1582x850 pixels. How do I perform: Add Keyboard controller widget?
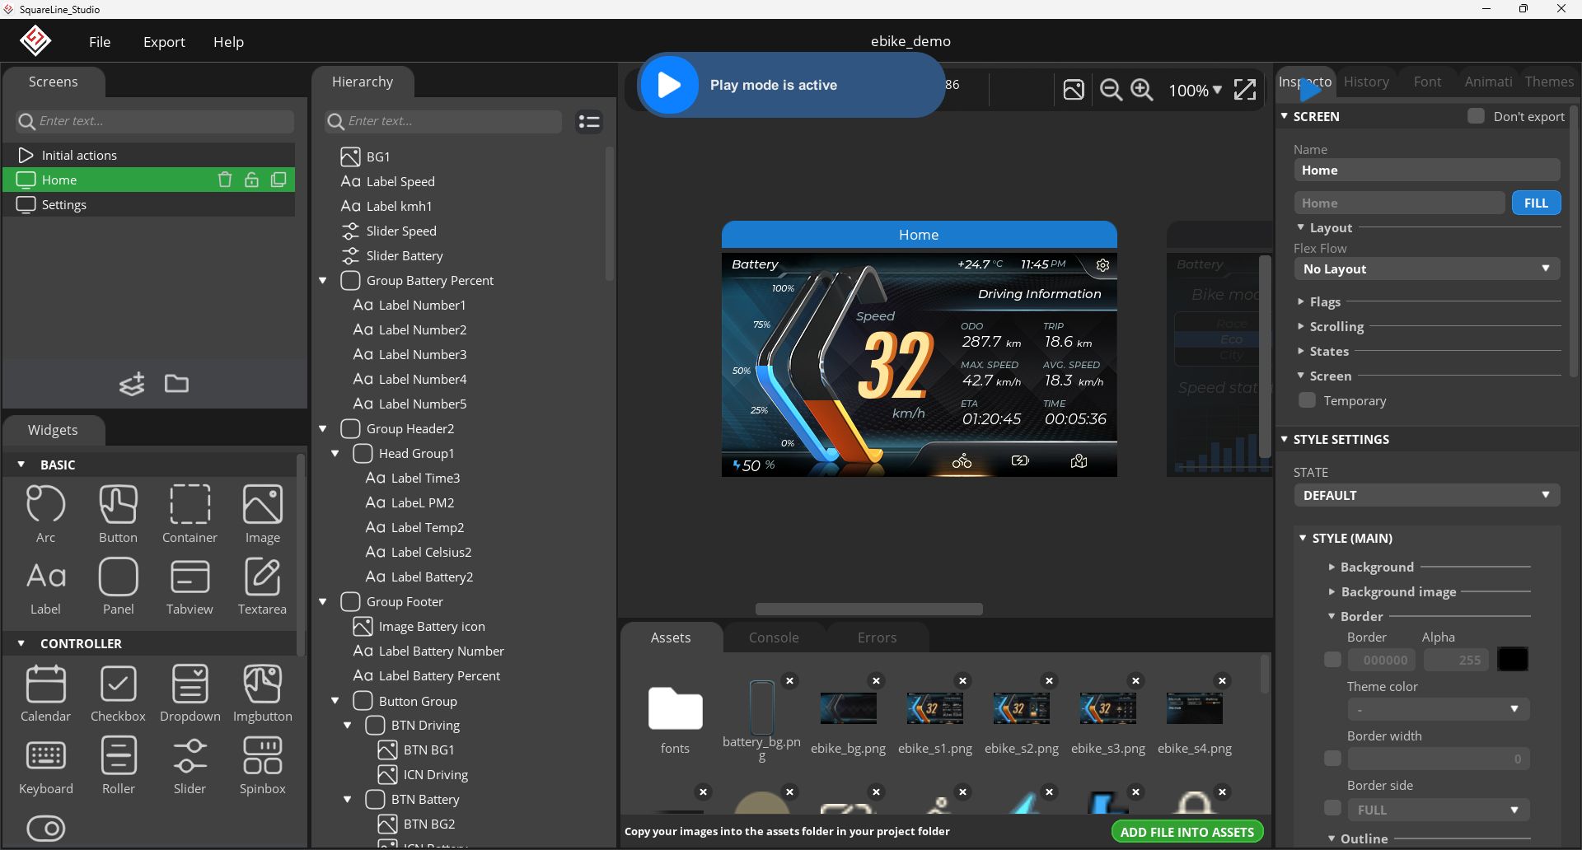[x=45, y=766]
